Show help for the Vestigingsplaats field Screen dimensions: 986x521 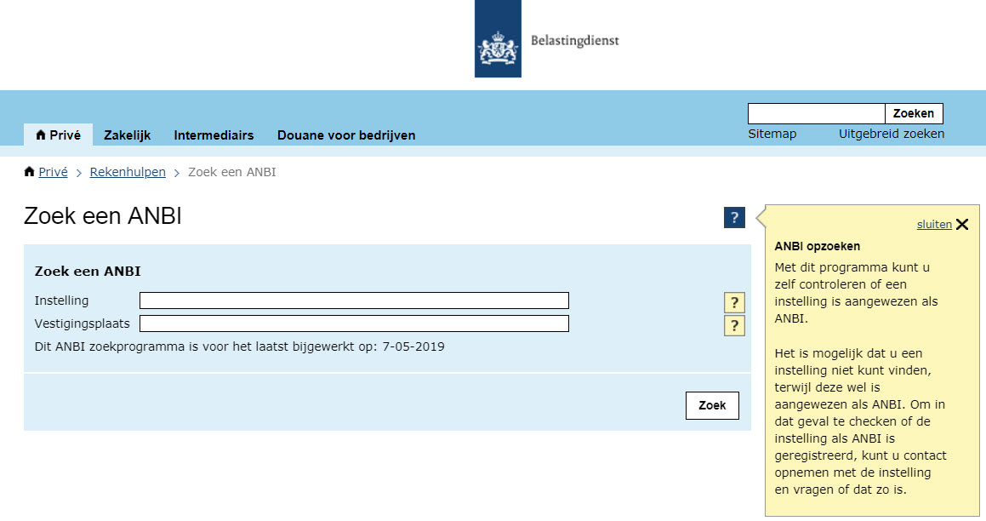tap(734, 326)
